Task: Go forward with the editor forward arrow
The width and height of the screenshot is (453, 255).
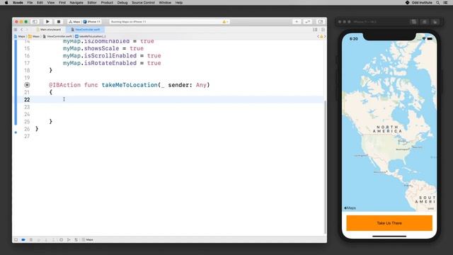Action: tap(27, 30)
